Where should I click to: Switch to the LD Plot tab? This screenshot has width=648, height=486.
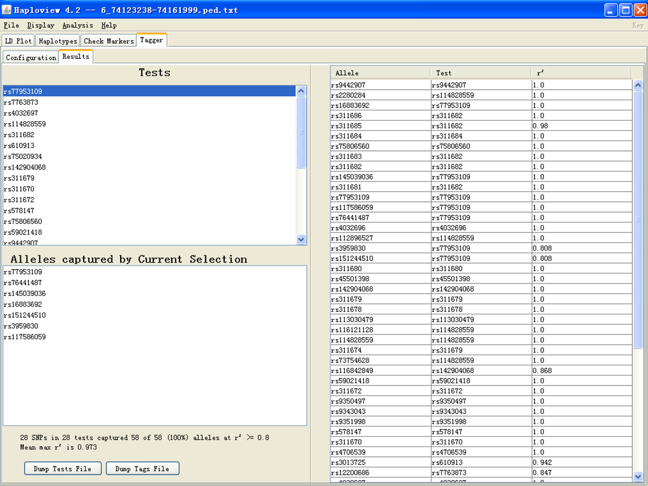pyautogui.click(x=18, y=41)
